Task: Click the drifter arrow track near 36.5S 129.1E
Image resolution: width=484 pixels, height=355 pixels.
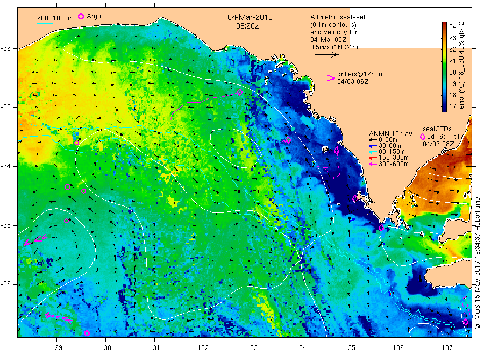Action: [59, 317]
